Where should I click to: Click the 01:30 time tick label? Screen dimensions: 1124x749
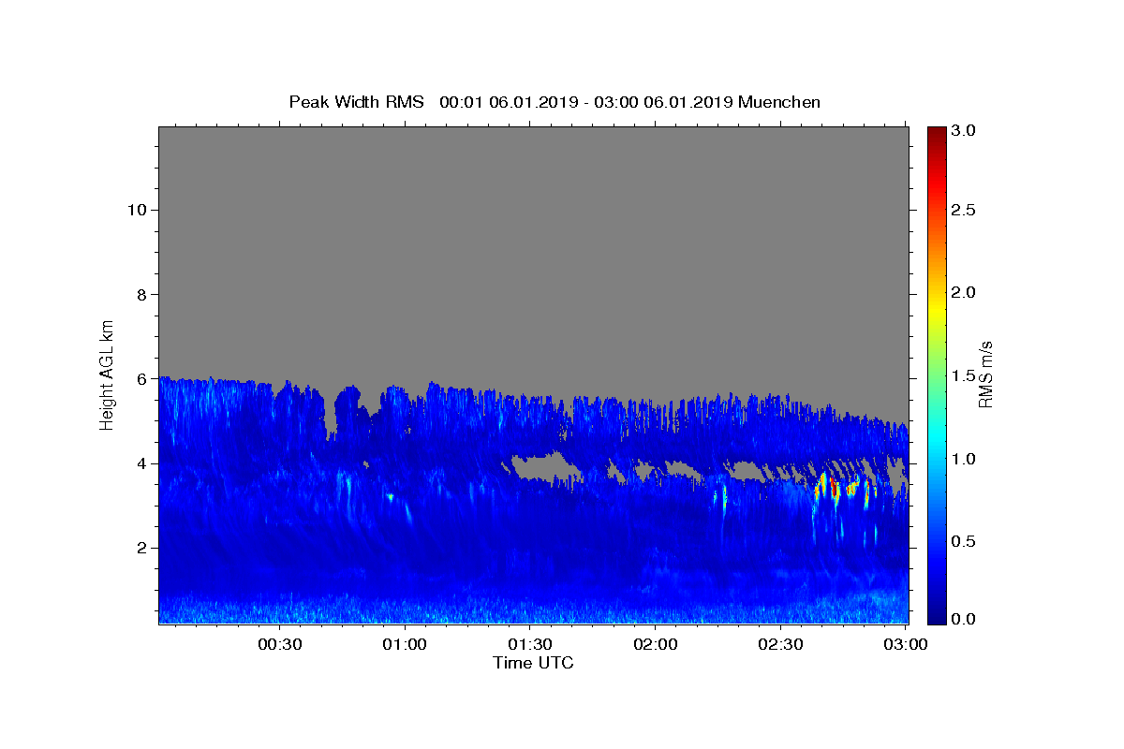(530, 644)
